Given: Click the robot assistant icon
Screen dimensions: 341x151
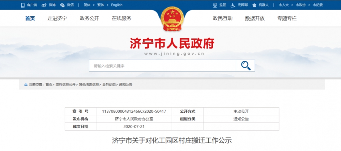Looking at the screenshot, I should (254, 5).
